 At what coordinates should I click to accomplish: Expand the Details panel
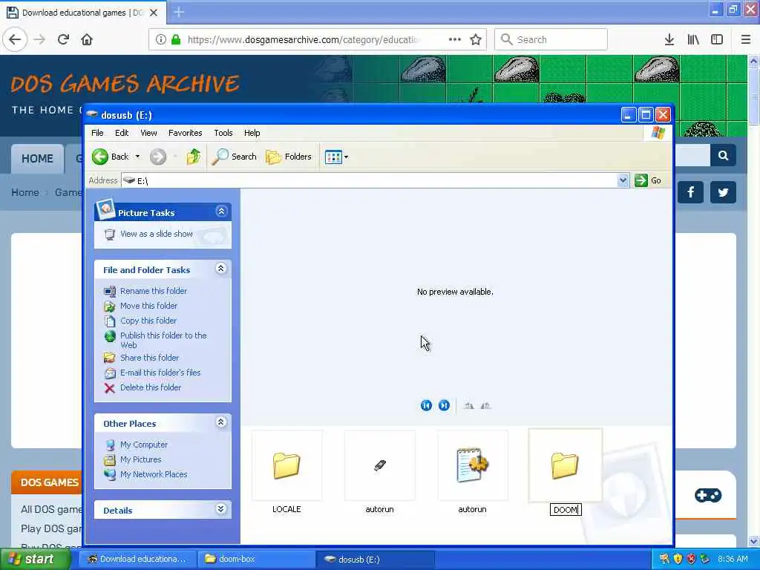point(220,509)
